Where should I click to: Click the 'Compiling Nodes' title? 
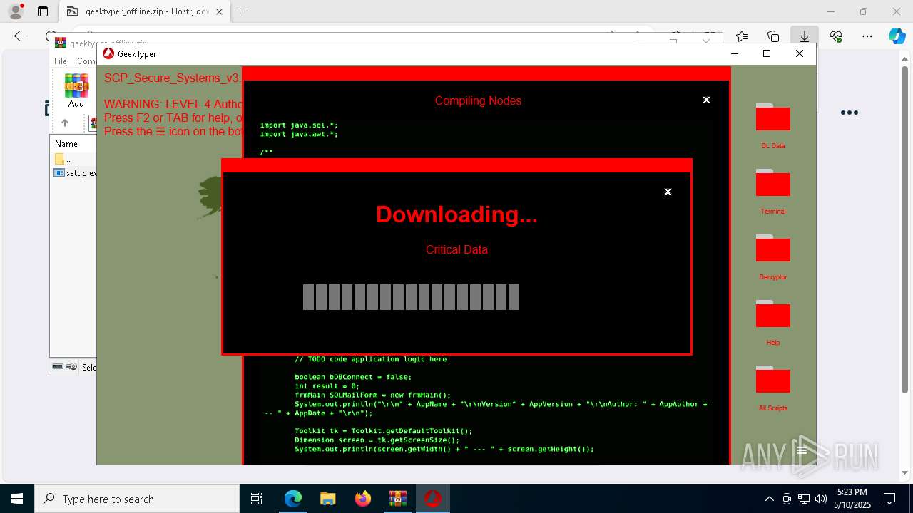[478, 100]
